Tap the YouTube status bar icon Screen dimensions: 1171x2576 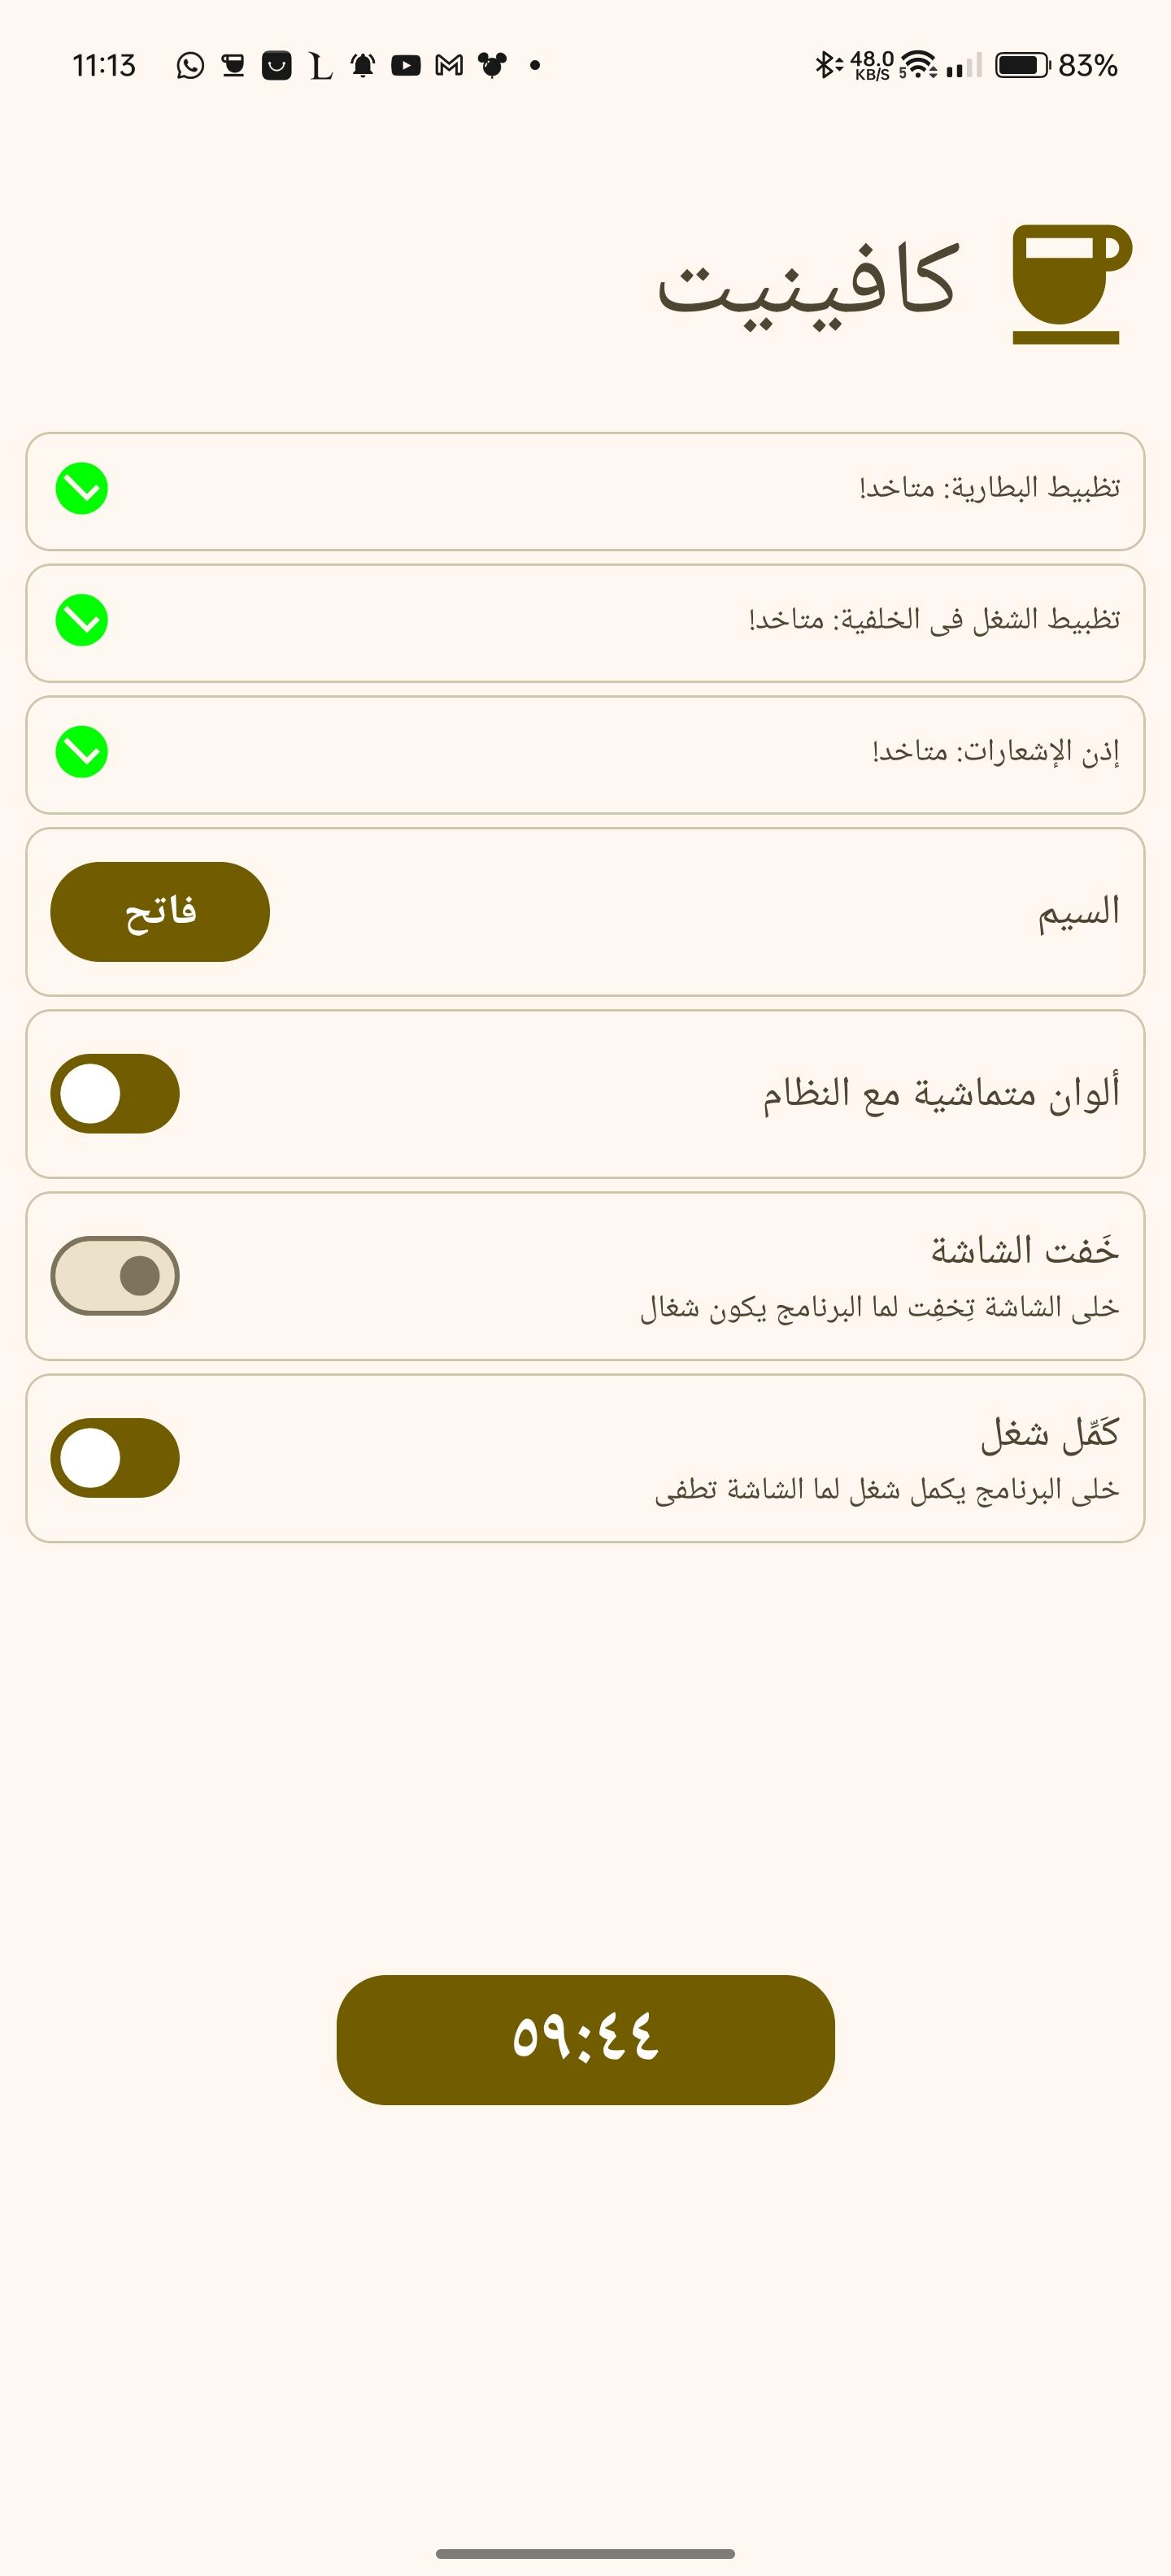pyautogui.click(x=406, y=66)
